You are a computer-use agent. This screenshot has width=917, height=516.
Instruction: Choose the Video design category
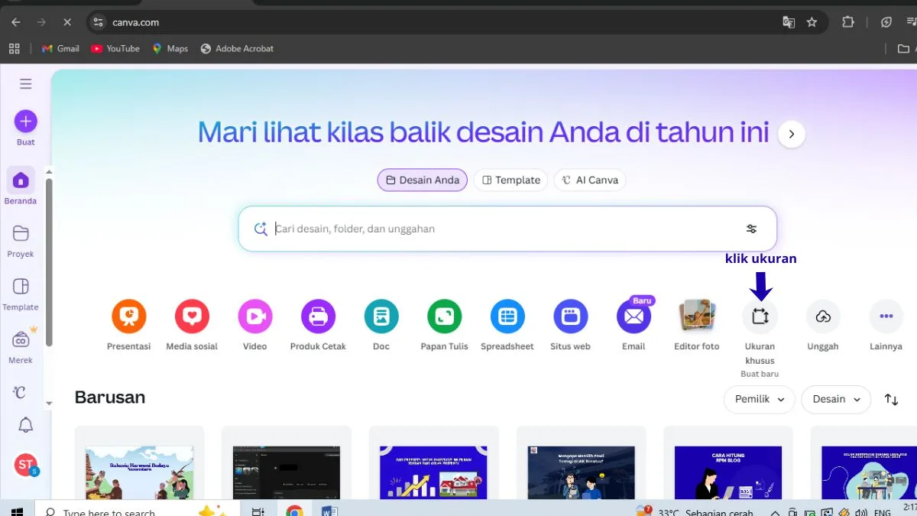pos(254,316)
